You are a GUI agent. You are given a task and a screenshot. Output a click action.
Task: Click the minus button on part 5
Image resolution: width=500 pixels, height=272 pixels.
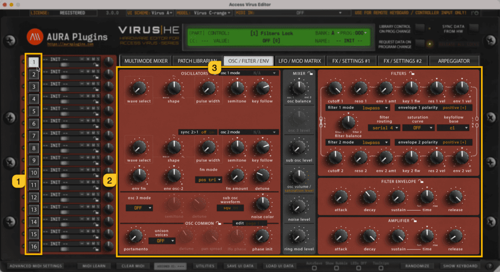(82, 108)
